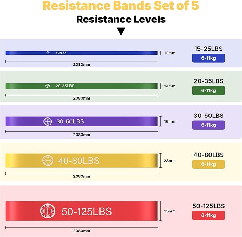Click the 35mm width label
Viewport: 242px width, 237px height.
click(170, 211)
